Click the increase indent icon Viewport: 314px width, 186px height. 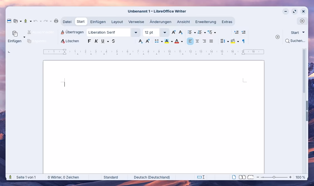236,32
